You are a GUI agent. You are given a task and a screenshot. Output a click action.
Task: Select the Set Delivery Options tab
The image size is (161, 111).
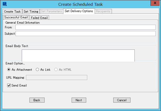pyautogui.click(x=79, y=11)
